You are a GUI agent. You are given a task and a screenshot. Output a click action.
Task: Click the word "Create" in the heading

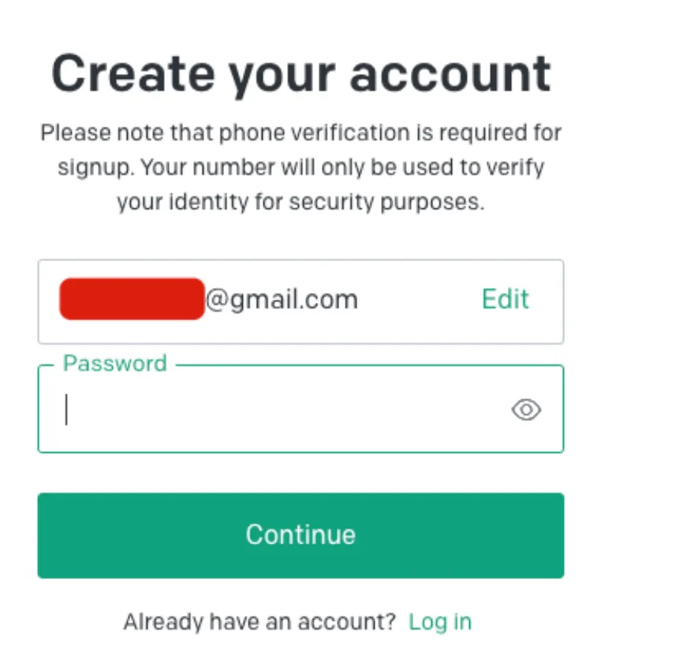pos(131,73)
